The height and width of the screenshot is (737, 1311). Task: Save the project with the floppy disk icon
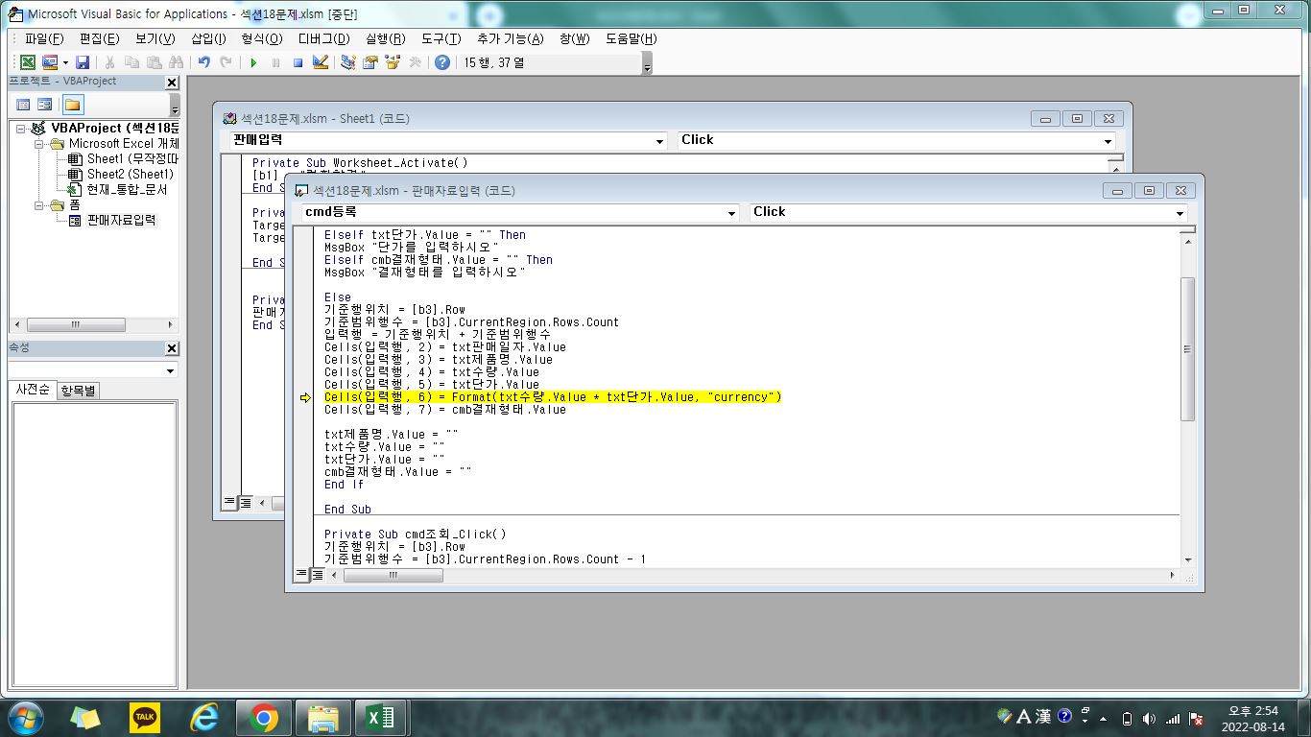(x=83, y=62)
